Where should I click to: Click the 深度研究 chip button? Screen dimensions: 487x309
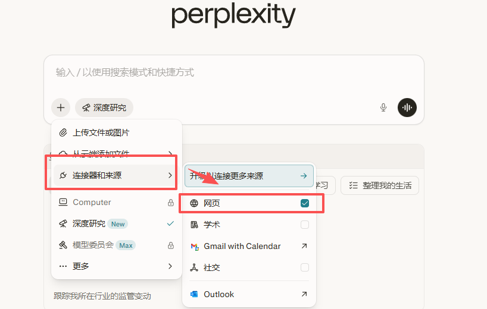(x=104, y=108)
